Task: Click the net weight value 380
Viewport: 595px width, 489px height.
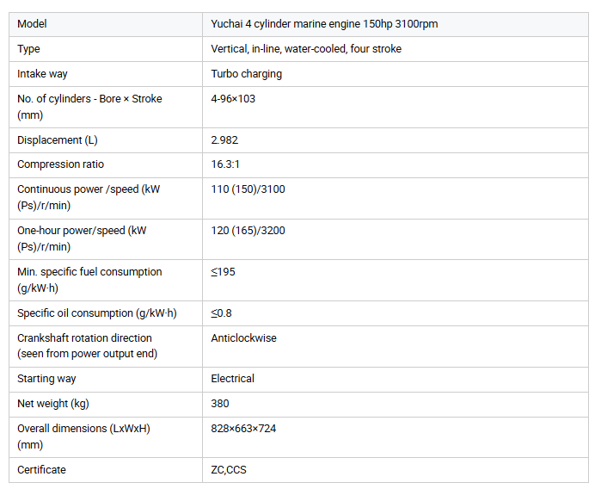Action: pyautogui.click(x=220, y=404)
